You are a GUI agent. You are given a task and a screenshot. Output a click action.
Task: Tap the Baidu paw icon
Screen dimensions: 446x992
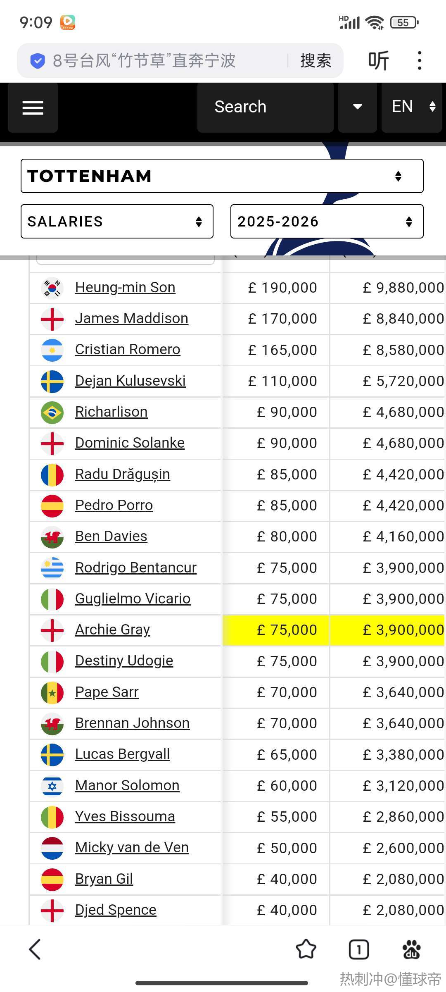[412, 949]
